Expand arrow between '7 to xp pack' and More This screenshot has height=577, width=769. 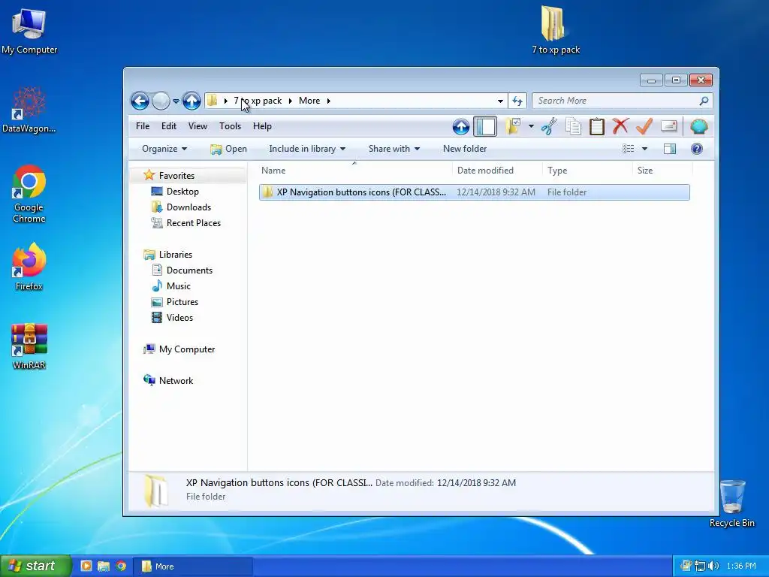(x=291, y=101)
